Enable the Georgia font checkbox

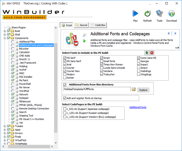pos(139,61)
